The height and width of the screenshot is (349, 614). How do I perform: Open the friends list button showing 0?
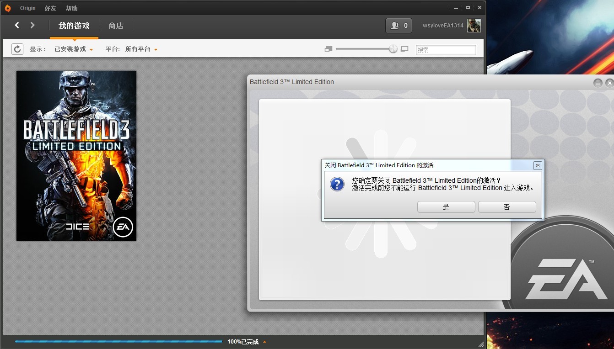[x=399, y=26]
